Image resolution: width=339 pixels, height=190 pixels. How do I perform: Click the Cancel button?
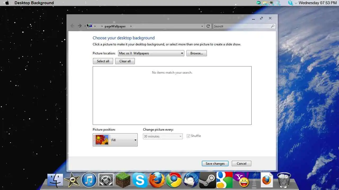click(x=242, y=164)
